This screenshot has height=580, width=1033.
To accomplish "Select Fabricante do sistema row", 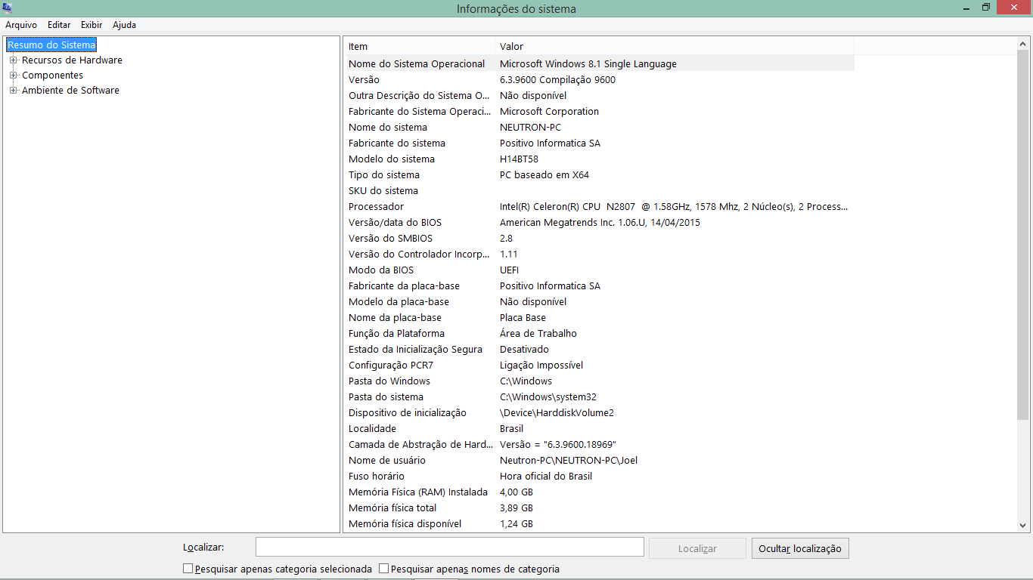I will (x=600, y=143).
